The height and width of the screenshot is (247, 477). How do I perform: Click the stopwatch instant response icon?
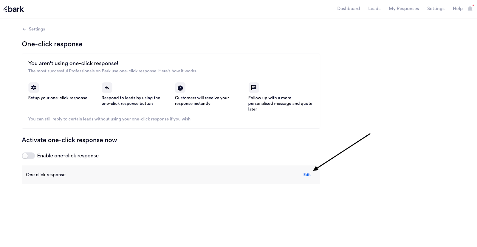[180, 87]
